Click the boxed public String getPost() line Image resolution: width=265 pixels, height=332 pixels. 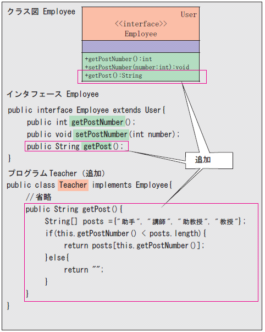[x=76, y=146]
